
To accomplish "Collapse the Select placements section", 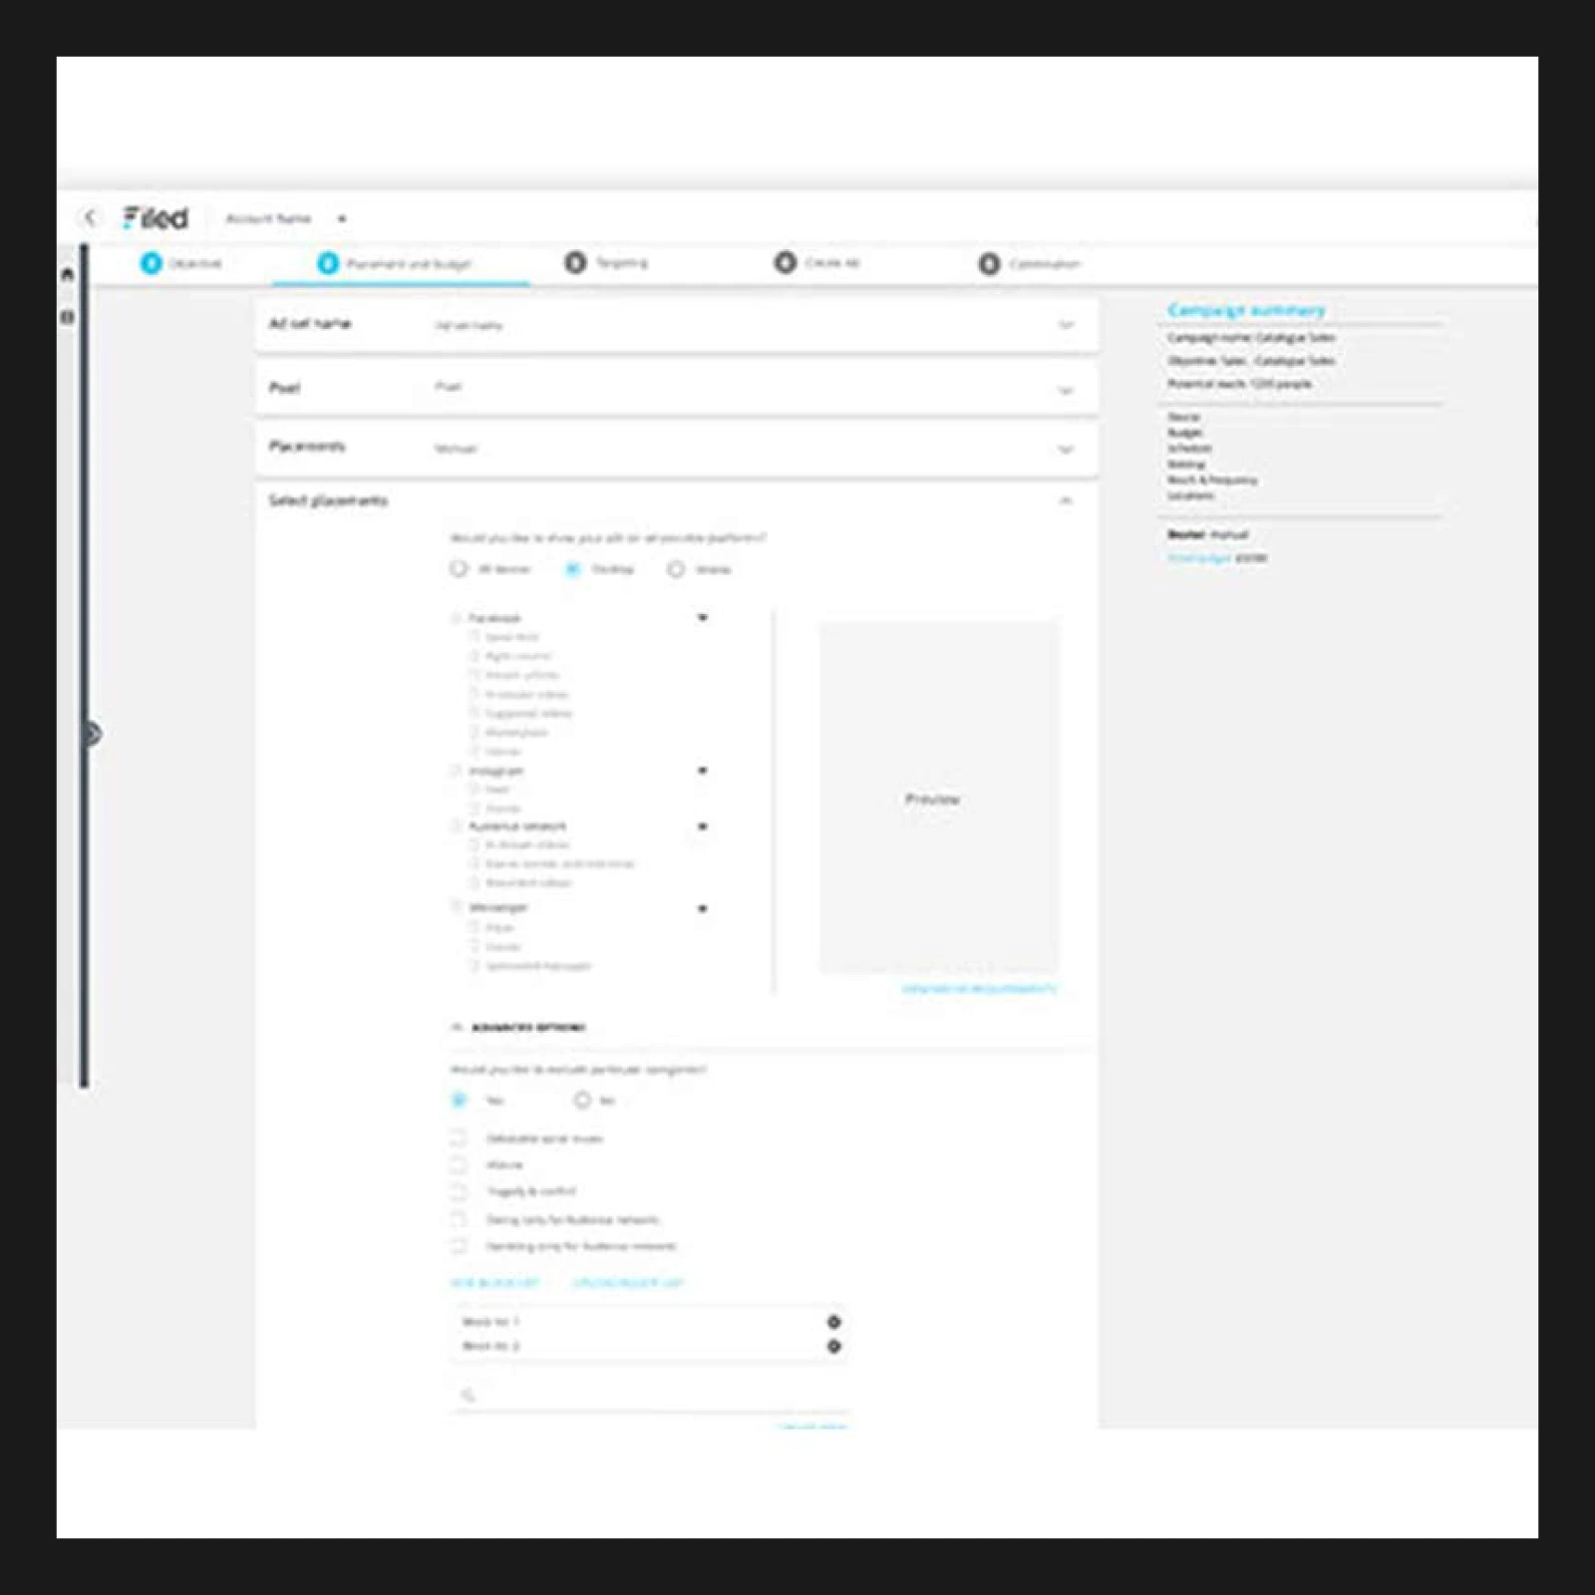I will pos(1065,499).
